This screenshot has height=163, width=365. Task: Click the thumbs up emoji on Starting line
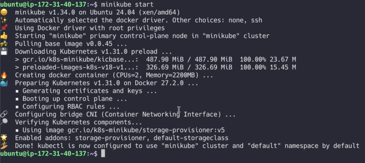4,36
